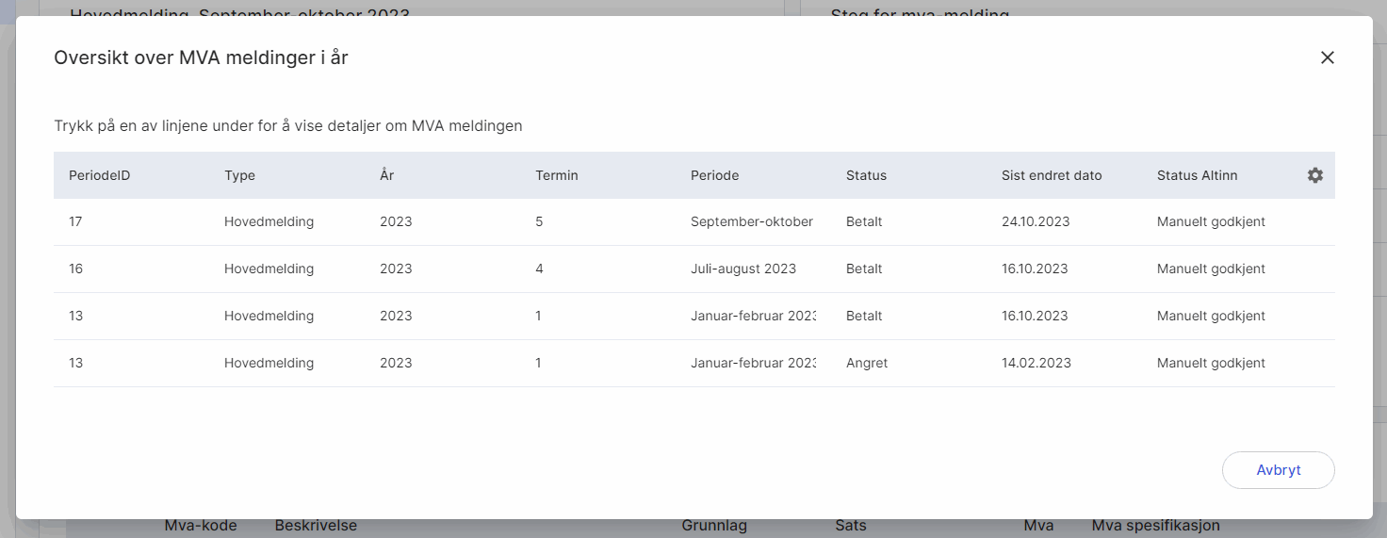Click the Termin column header
Viewport: 1387px width, 538px height.
556,175
